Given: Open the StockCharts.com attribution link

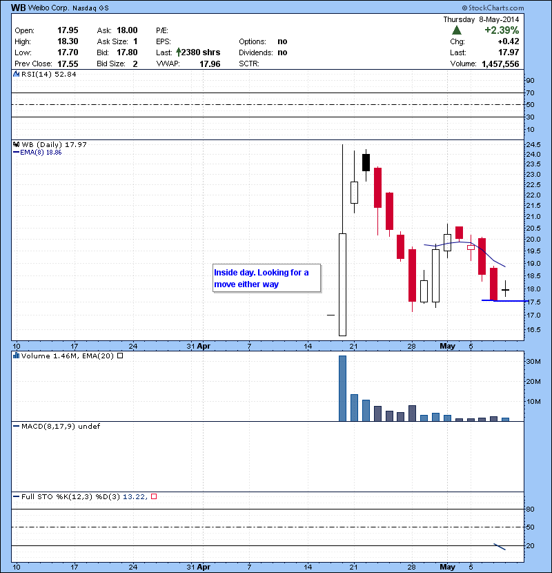Looking at the screenshot, I should coord(496,8).
